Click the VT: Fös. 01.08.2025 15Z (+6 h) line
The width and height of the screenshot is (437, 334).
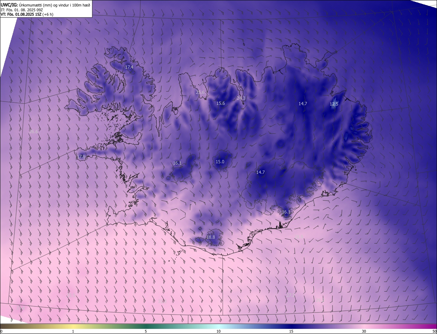point(27,14)
